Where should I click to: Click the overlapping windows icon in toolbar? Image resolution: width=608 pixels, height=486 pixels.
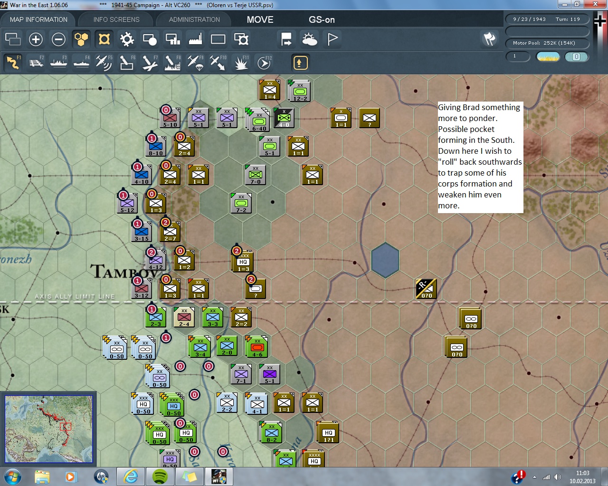(x=13, y=39)
